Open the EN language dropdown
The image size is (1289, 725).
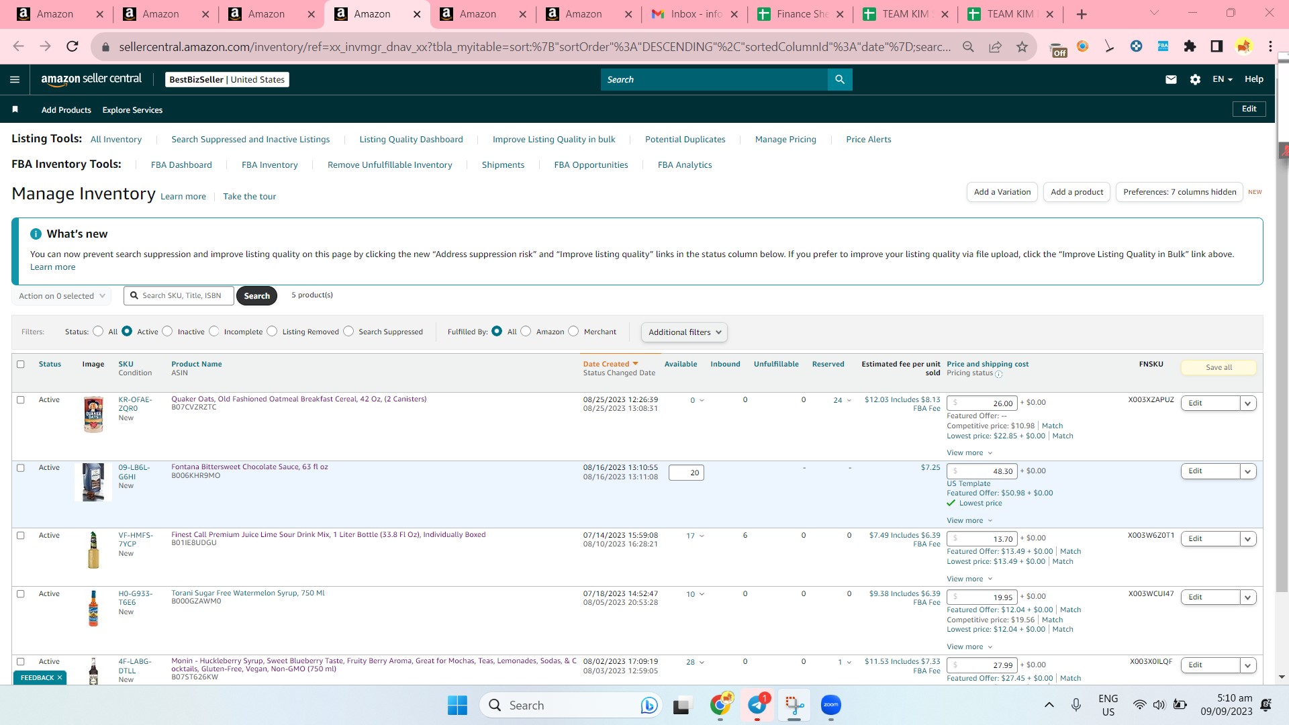coord(1222,79)
